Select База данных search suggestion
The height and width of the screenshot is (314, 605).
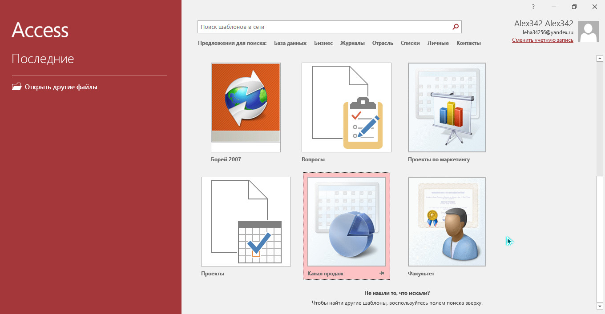pyautogui.click(x=290, y=43)
